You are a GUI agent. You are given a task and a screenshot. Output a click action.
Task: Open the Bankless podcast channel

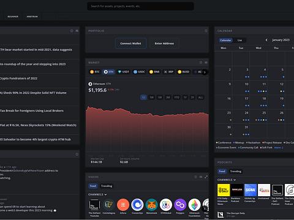[x=237, y=193]
